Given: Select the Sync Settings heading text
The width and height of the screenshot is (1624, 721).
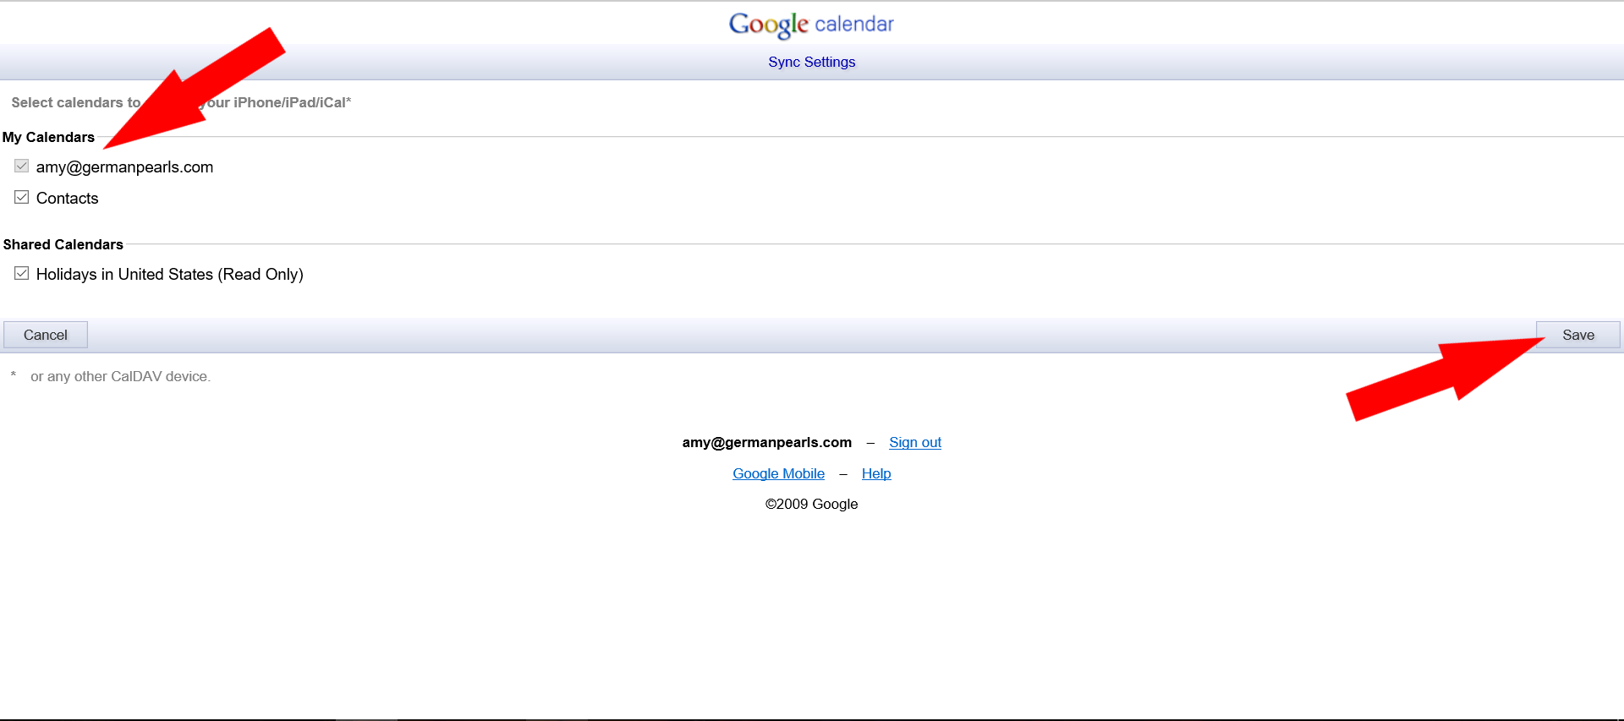Looking at the screenshot, I should [x=812, y=62].
